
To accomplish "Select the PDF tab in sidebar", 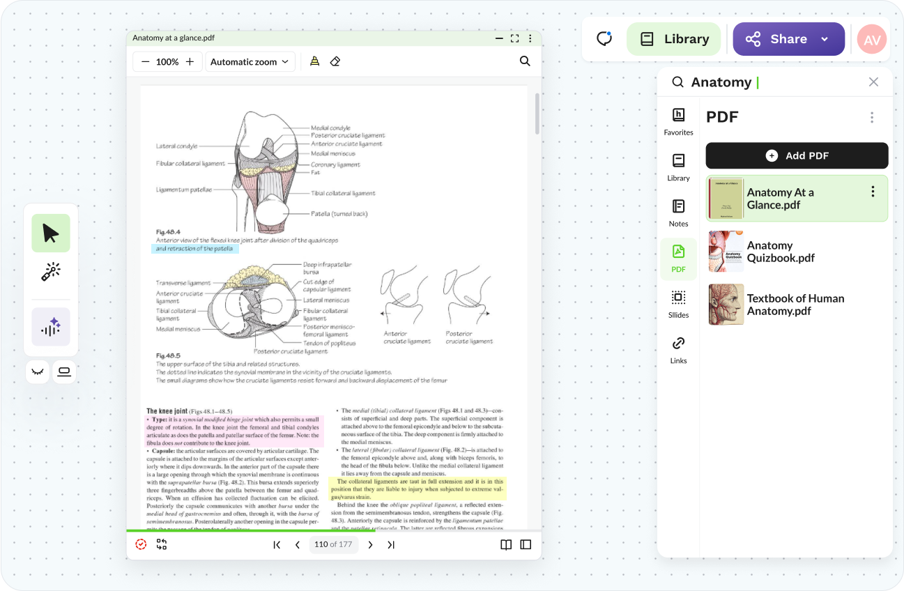I will [678, 258].
